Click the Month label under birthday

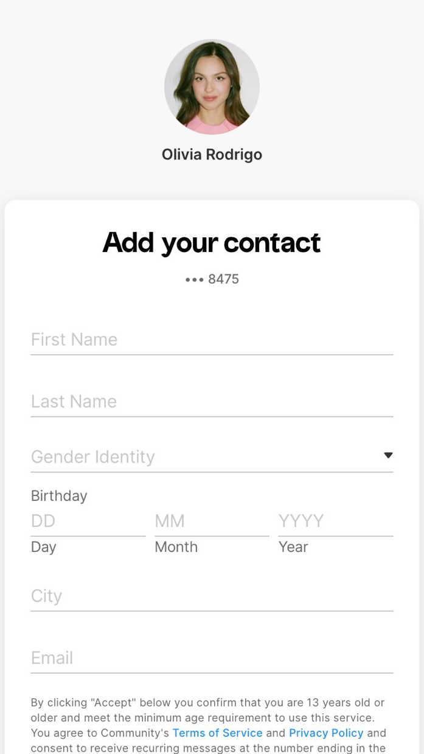(176, 547)
